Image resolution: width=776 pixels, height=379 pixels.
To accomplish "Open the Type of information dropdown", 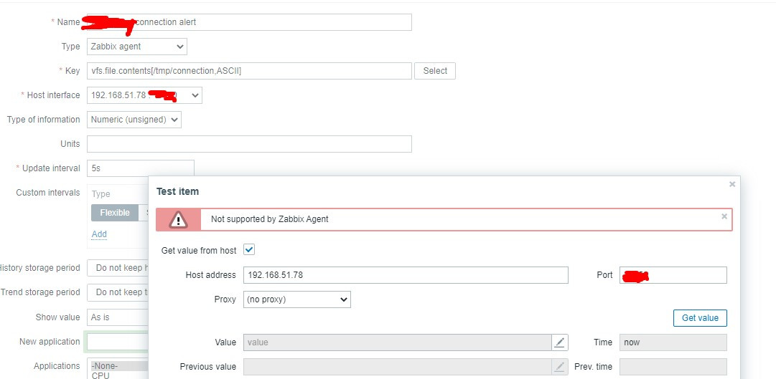I will pos(134,120).
